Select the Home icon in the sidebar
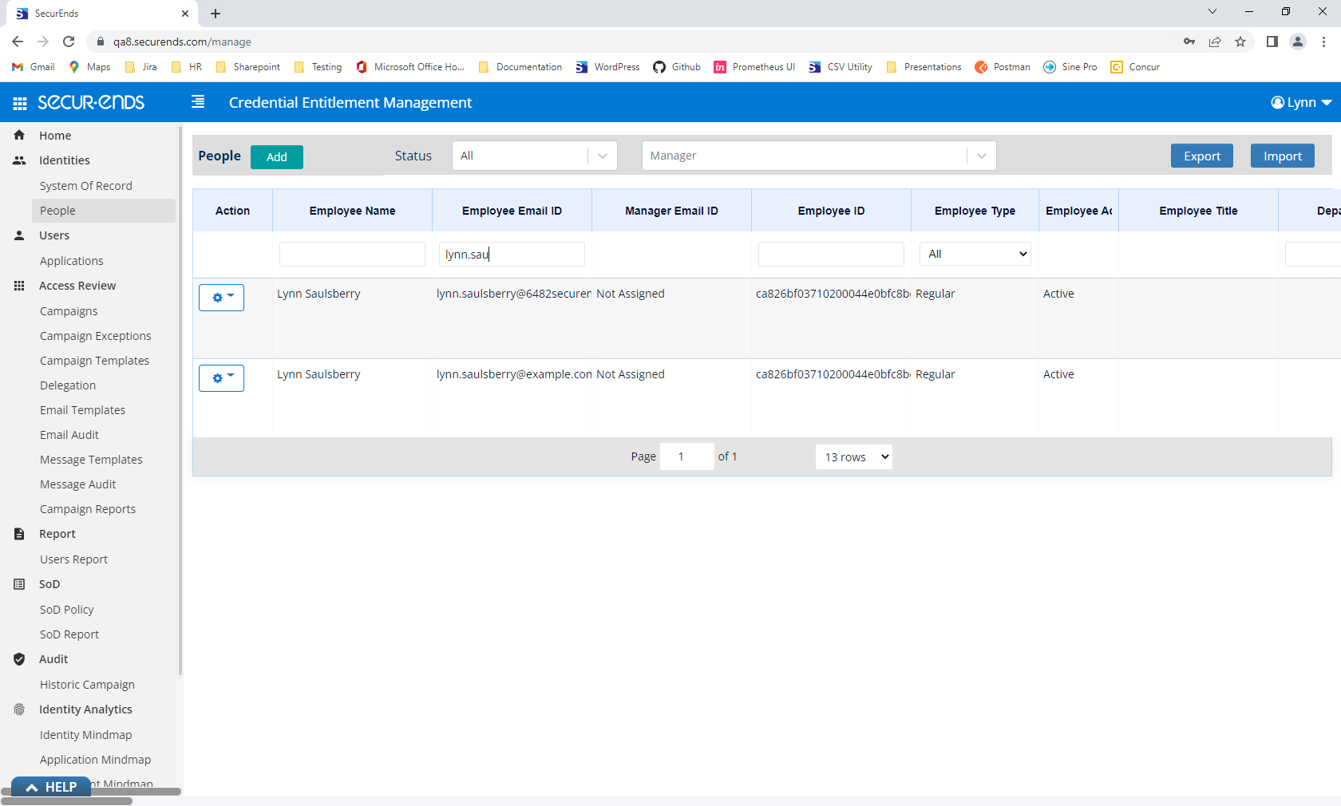1341x806 pixels. click(x=18, y=135)
